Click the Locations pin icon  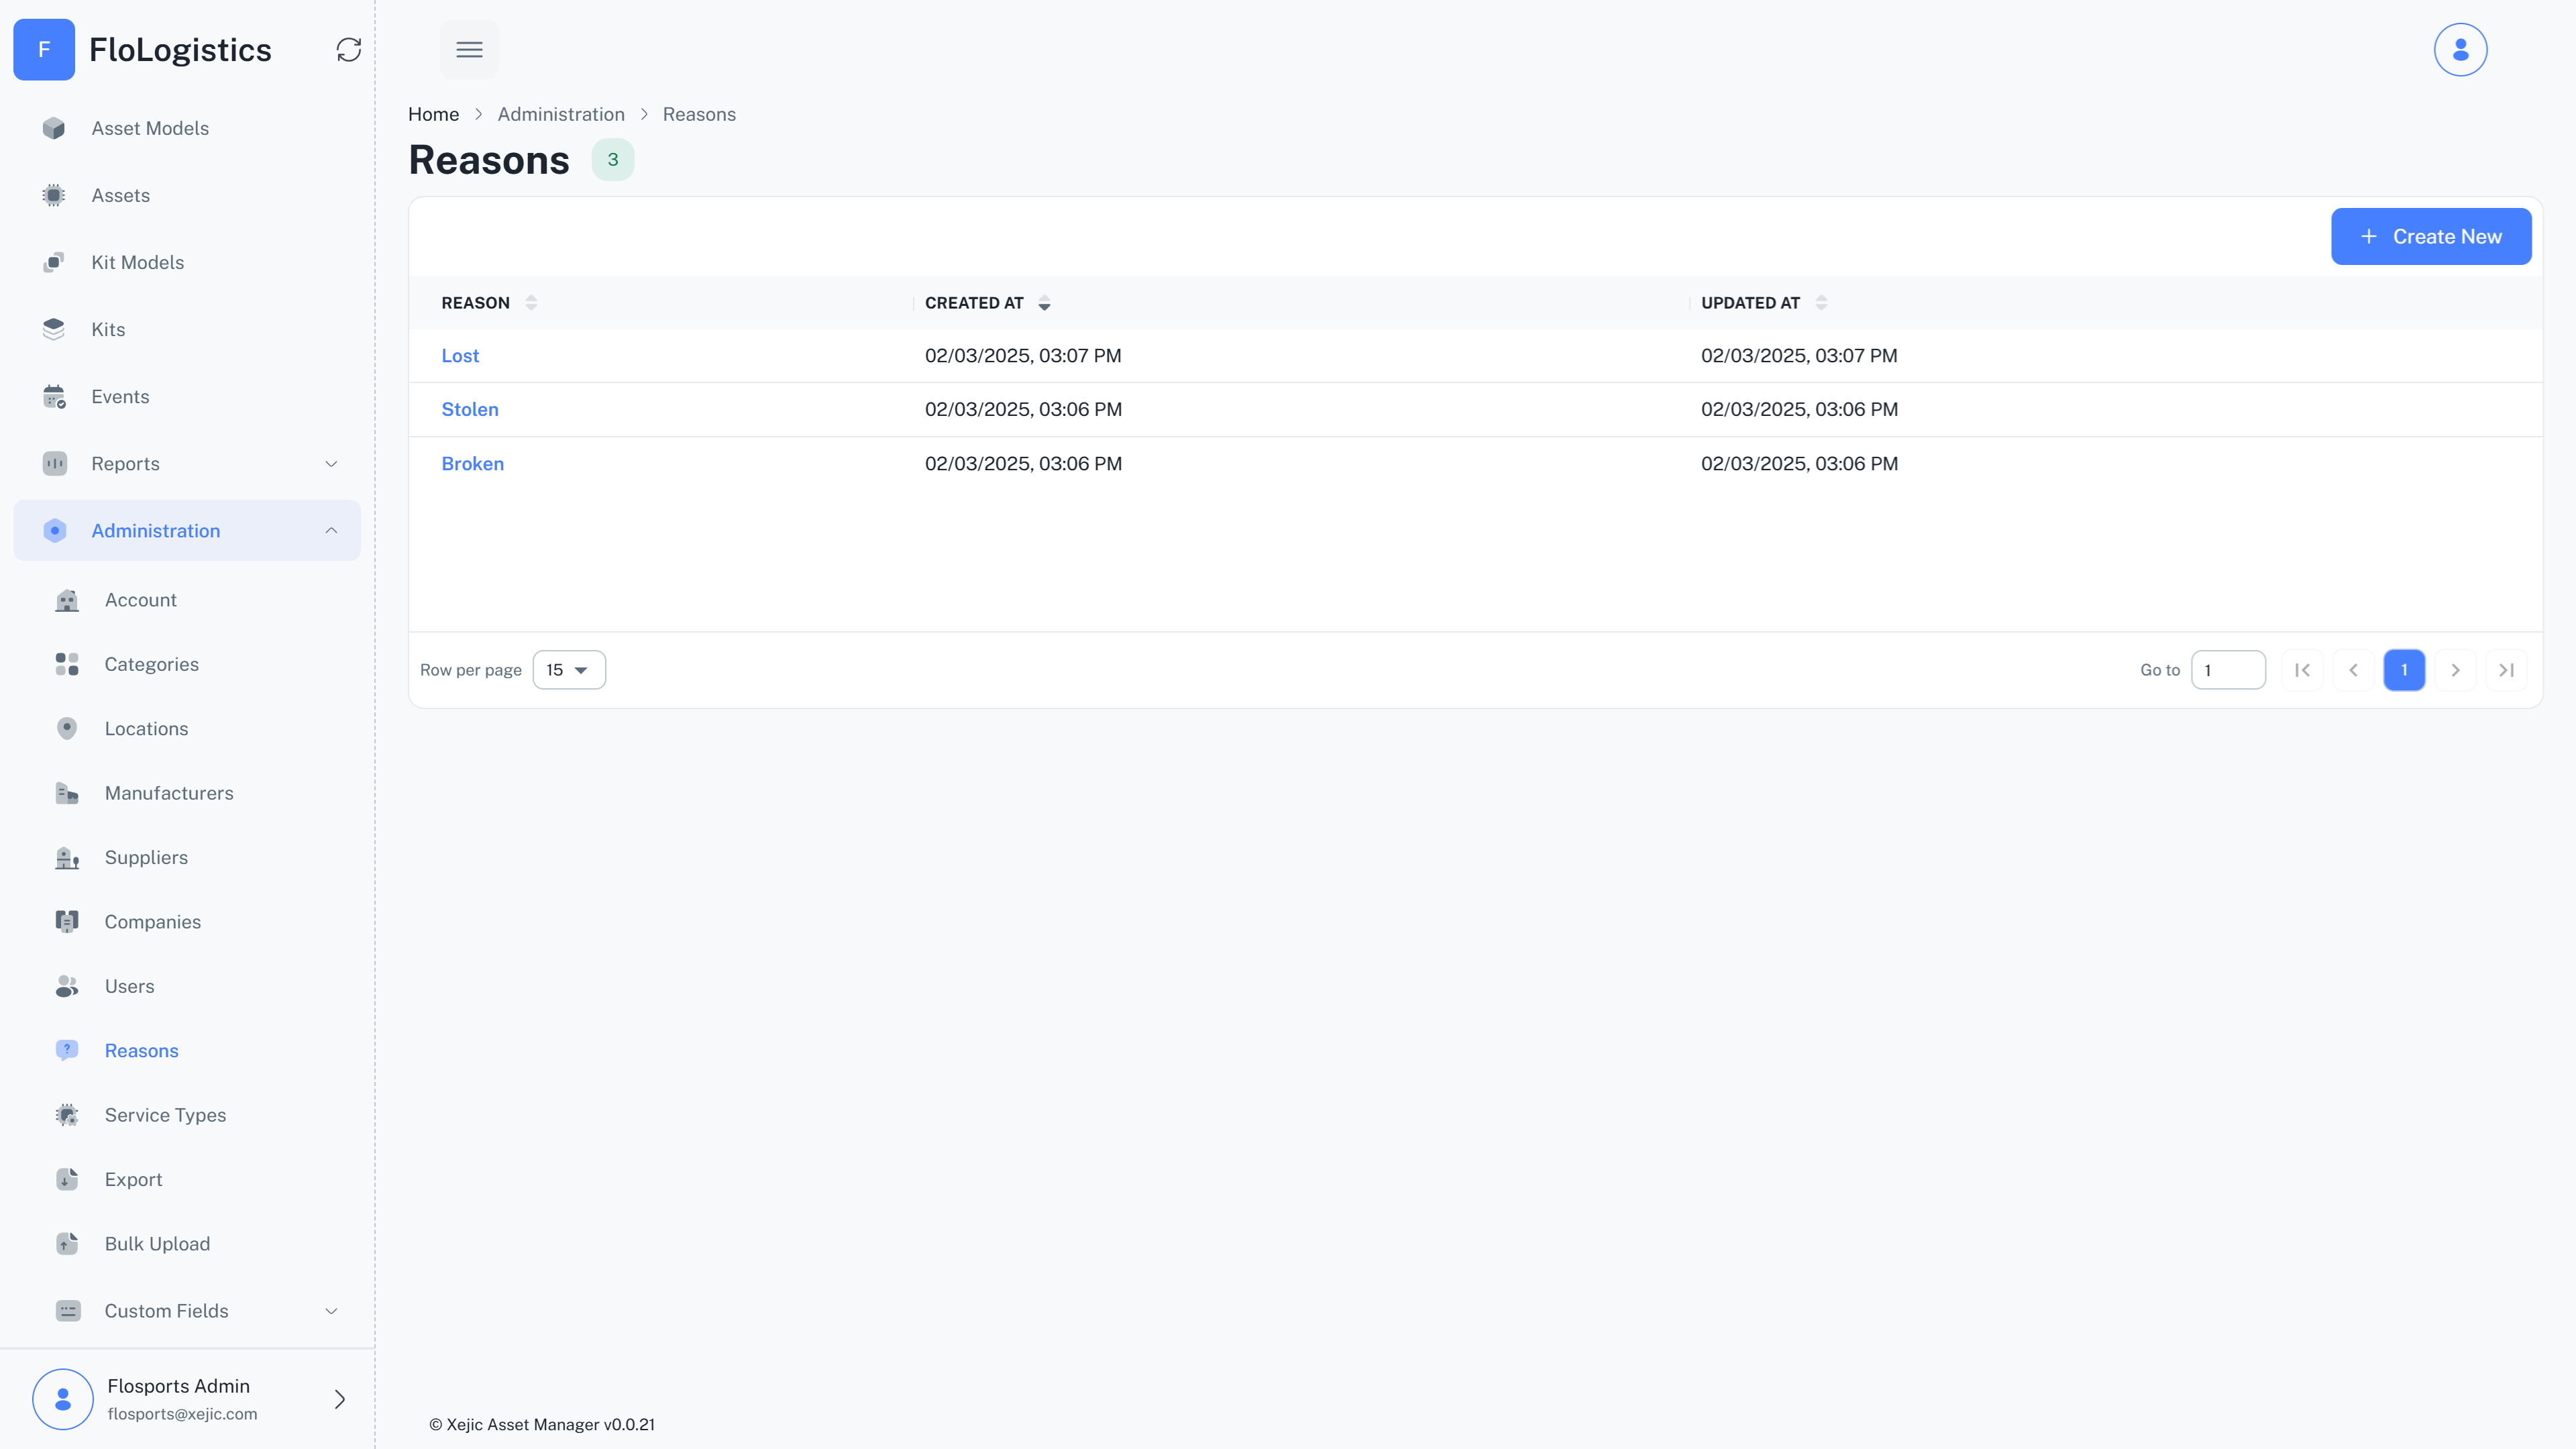click(x=67, y=728)
